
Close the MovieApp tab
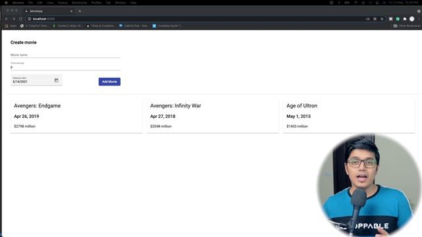(71, 11)
